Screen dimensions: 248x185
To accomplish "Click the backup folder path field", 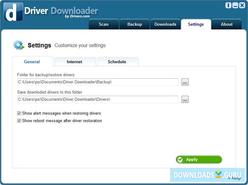I will 98,82.
